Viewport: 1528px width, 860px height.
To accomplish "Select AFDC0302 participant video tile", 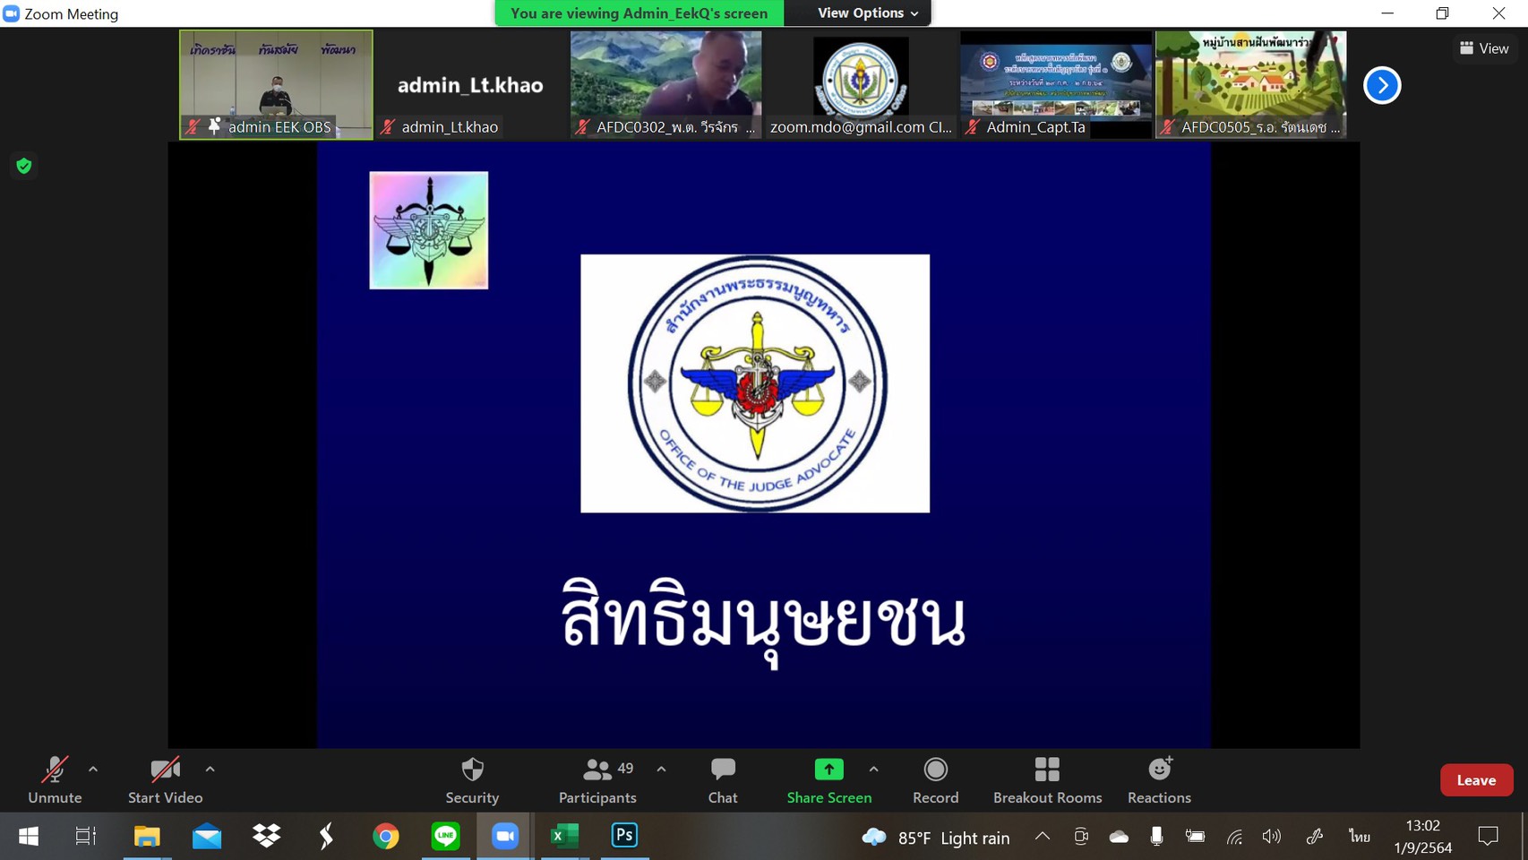I will [666, 85].
